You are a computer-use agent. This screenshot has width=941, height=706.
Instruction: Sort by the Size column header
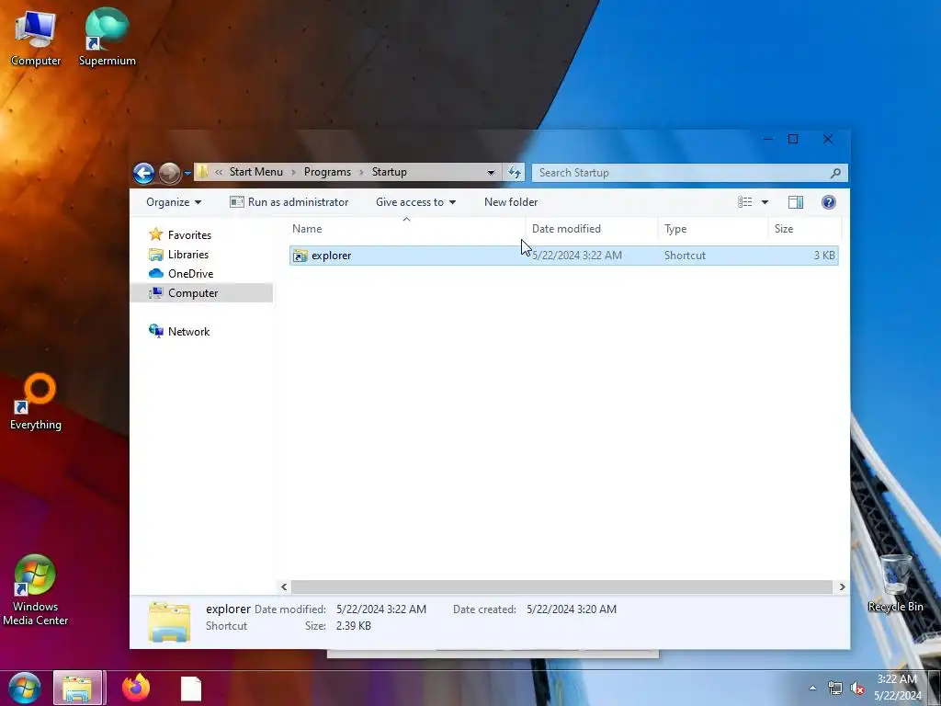(804, 229)
